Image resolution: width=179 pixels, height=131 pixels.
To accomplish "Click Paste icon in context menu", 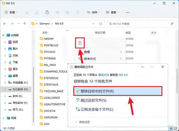I will tap(80, 43).
